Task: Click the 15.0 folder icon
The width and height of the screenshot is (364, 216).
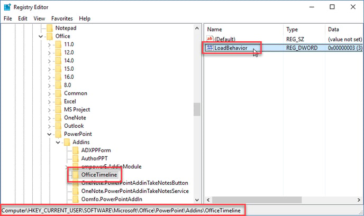Action: [x=58, y=69]
